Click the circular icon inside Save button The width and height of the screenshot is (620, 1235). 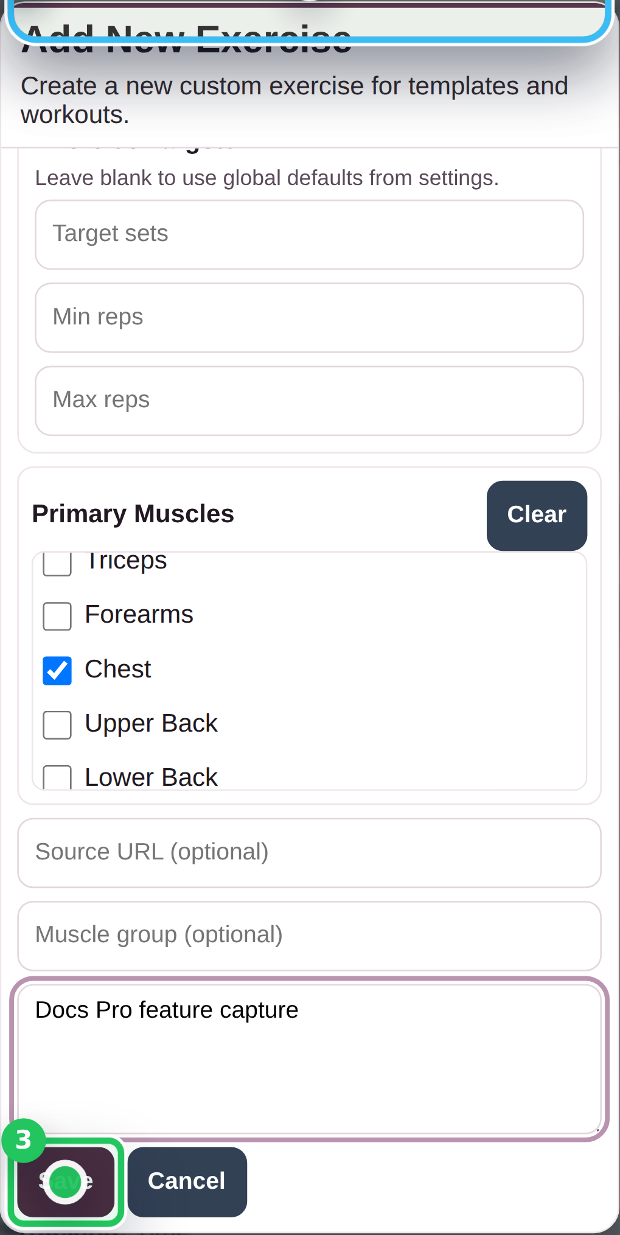point(66,1180)
